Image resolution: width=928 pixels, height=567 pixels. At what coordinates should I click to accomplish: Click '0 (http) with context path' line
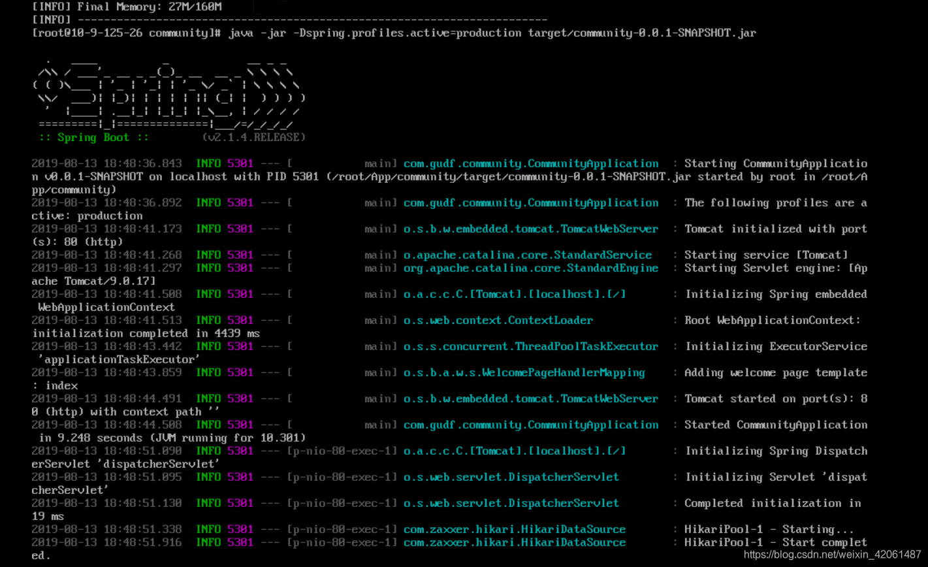tap(126, 412)
